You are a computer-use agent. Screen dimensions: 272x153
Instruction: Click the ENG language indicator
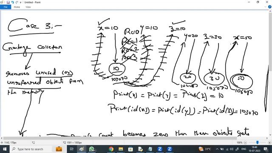pyautogui.click(x=244, y=149)
